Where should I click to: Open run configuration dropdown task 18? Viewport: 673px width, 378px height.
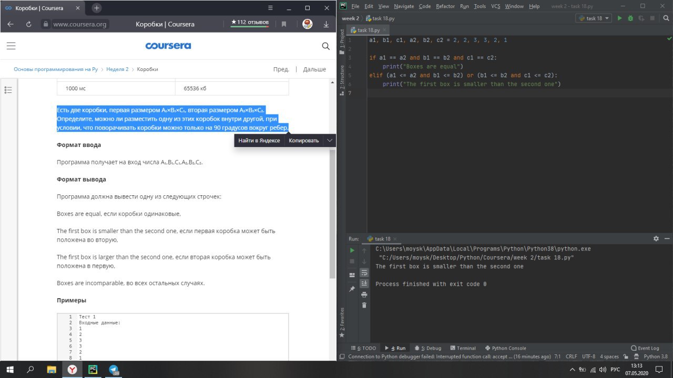coord(594,18)
